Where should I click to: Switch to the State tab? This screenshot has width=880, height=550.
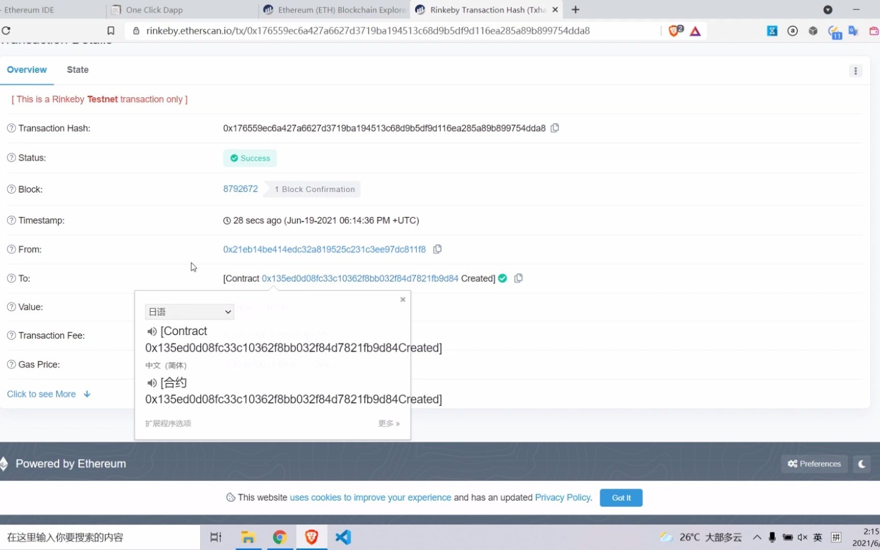point(77,70)
